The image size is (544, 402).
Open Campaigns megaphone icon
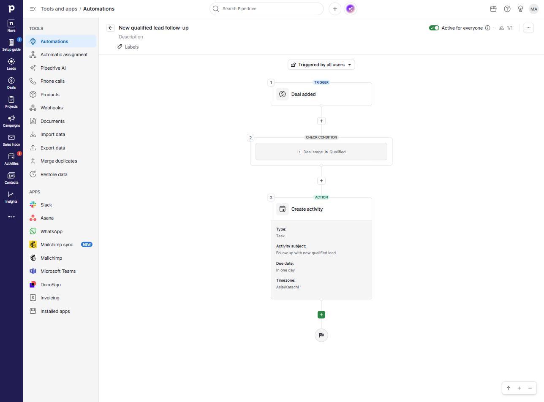(11, 121)
